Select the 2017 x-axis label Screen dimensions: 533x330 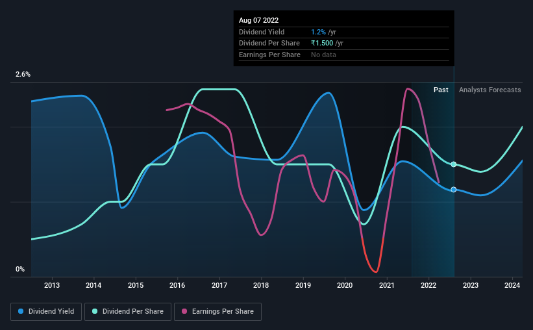219,285
